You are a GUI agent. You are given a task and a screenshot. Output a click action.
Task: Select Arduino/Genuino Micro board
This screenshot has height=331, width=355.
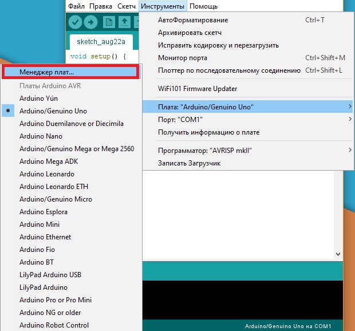click(x=71, y=199)
